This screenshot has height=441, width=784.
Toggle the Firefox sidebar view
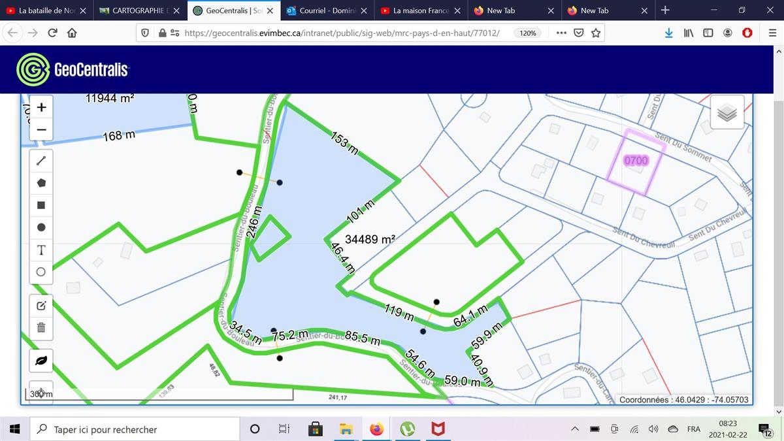(708, 33)
